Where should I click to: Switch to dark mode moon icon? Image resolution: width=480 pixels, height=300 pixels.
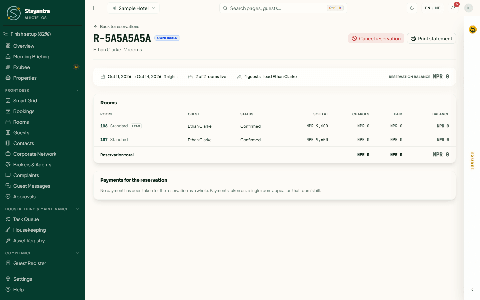pyautogui.click(x=412, y=8)
